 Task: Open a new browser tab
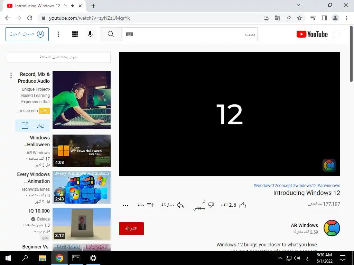pos(93,6)
